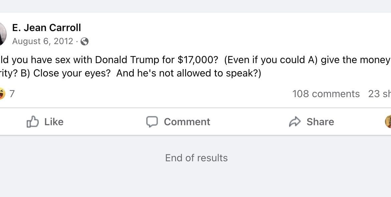Viewport: 391px width, 197px height.
Task: Click the "End of results" text
Action: pyautogui.click(x=196, y=158)
